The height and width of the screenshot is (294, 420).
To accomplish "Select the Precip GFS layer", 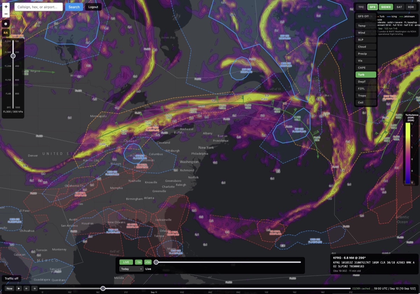I will coord(366,54).
